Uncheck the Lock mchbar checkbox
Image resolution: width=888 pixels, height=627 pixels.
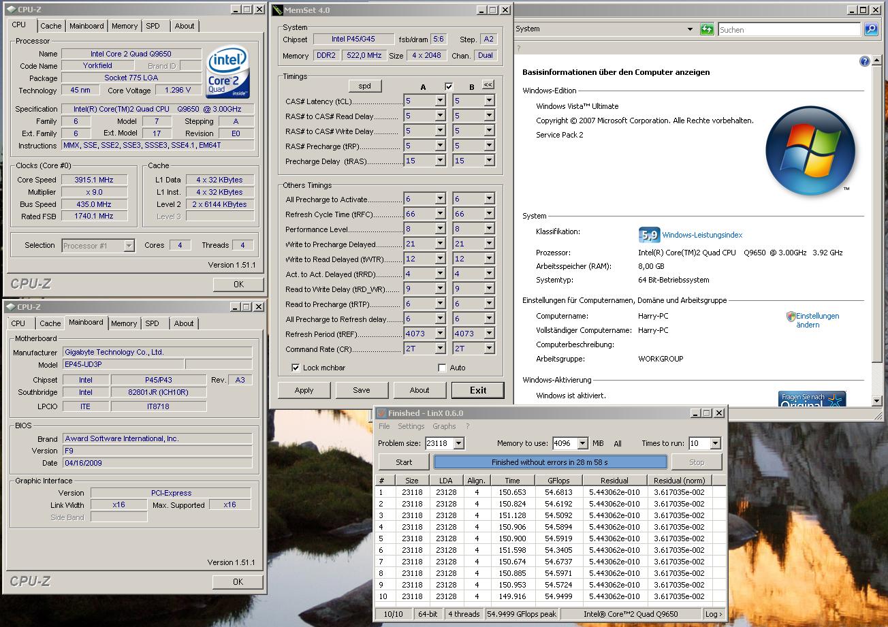pyautogui.click(x=296, y=368)
